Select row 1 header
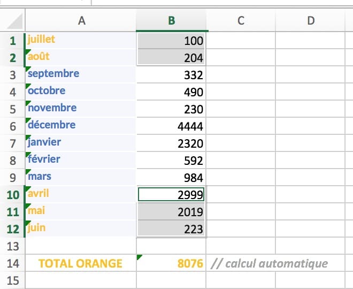 click(x=13, y=41)
